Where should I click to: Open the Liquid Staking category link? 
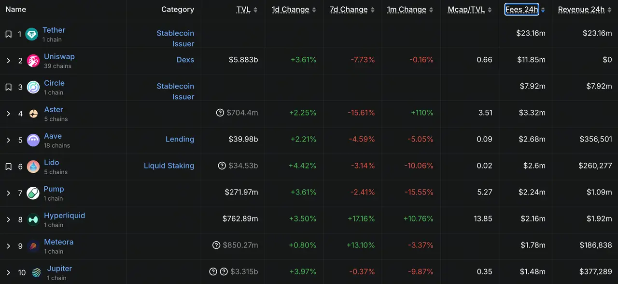169,166
